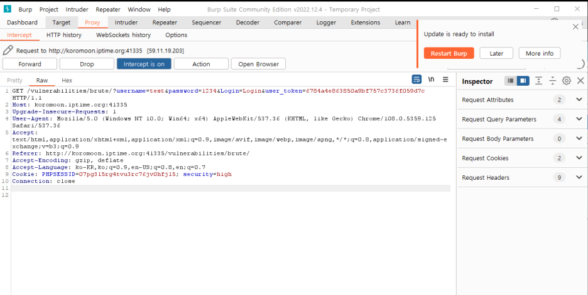Select the Proxy tab

point(92,23)
